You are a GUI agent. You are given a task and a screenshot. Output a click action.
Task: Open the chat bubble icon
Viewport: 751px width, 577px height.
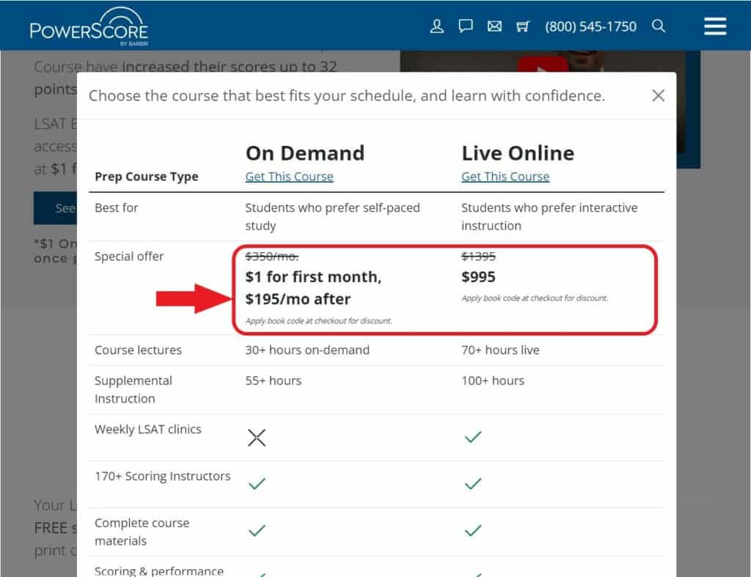coord(466,26)
